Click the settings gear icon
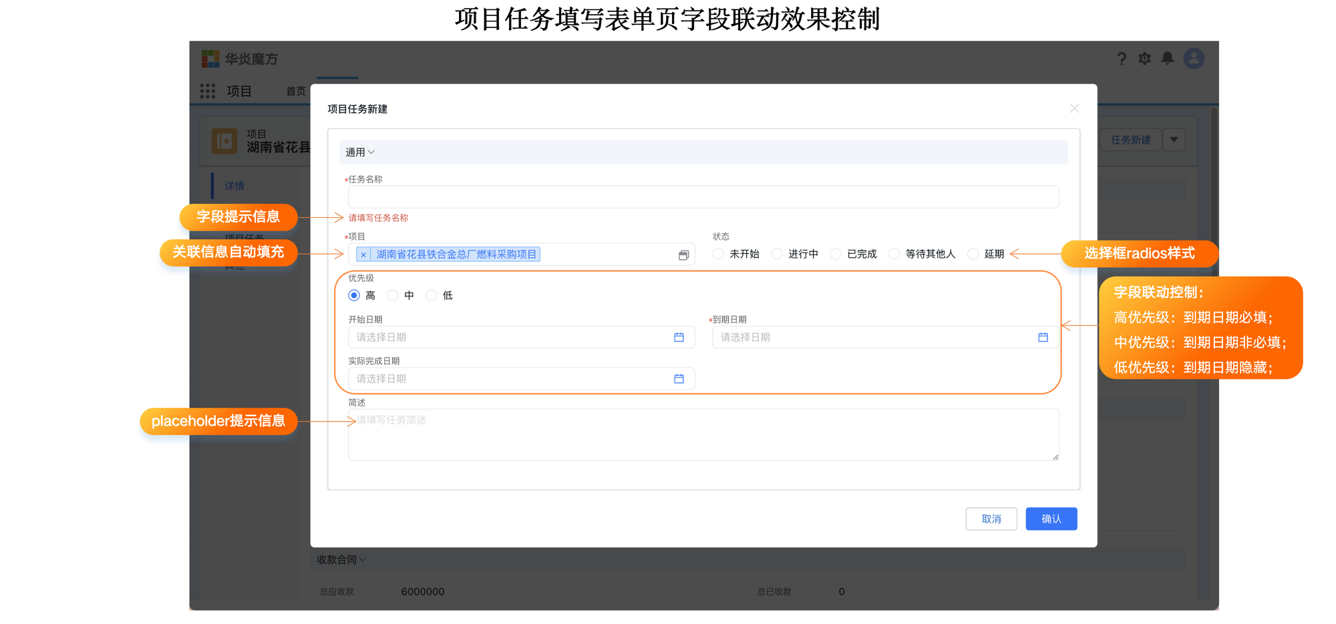 click(1144, 59)
